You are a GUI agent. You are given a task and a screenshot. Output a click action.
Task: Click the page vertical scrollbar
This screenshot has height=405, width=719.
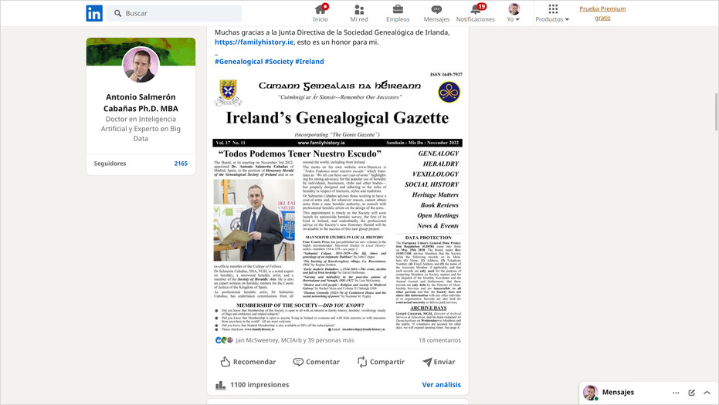click(x=716, y=113)
